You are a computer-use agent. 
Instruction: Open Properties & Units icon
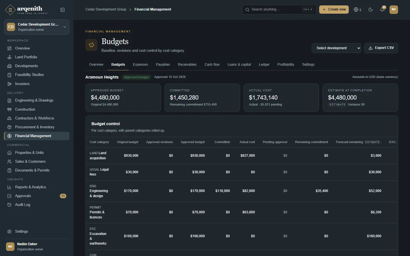(9, 153)
